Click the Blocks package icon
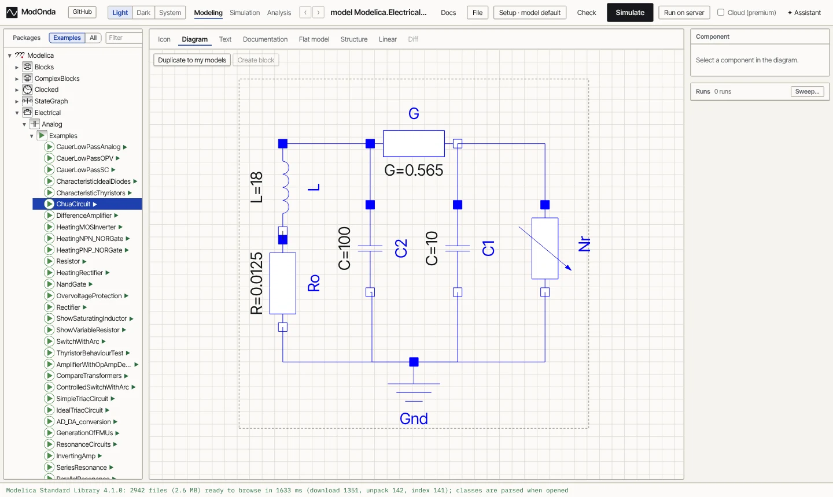Viewport: 833px width, 497px height. click(x=27, y=67)
